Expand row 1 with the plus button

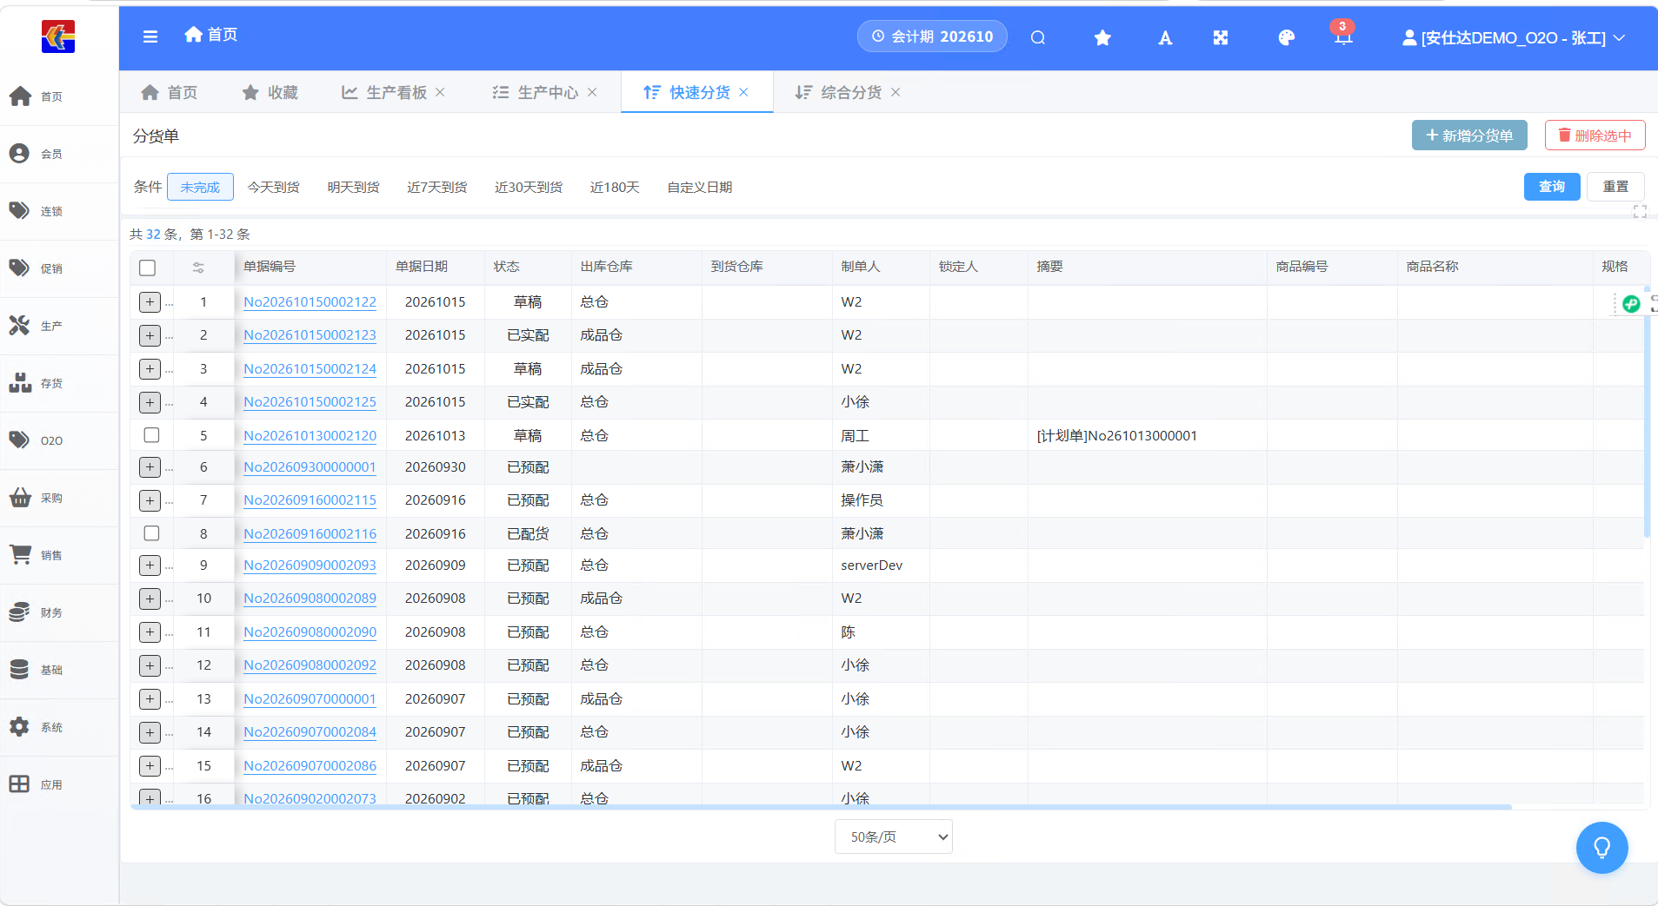click(150, 302)
